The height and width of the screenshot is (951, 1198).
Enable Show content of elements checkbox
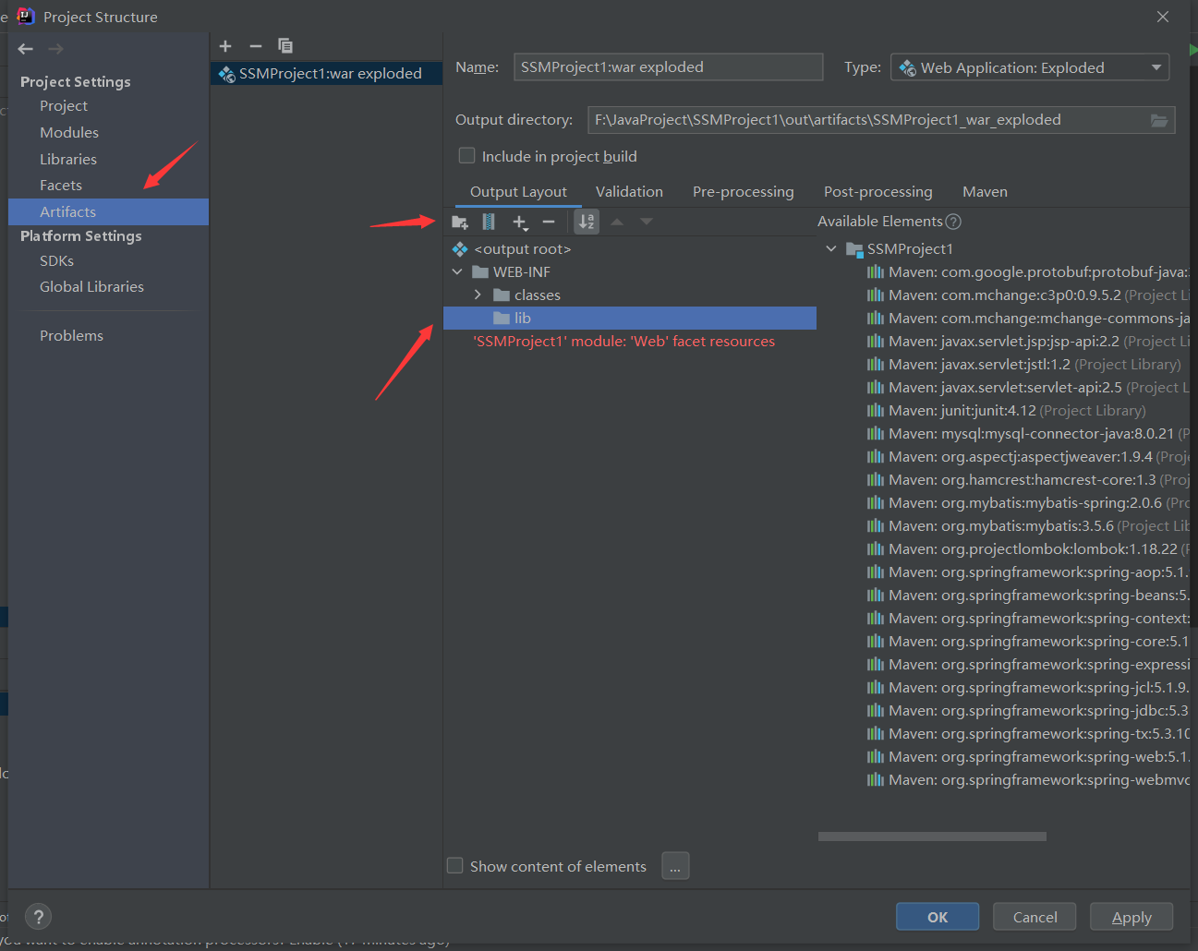tap(455, 866)
